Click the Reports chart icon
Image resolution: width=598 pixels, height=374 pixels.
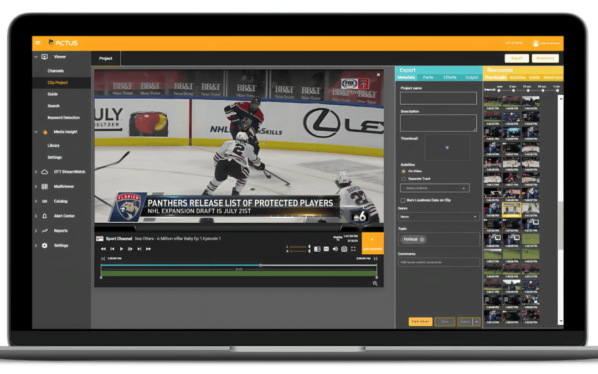[x=45, y=230]
